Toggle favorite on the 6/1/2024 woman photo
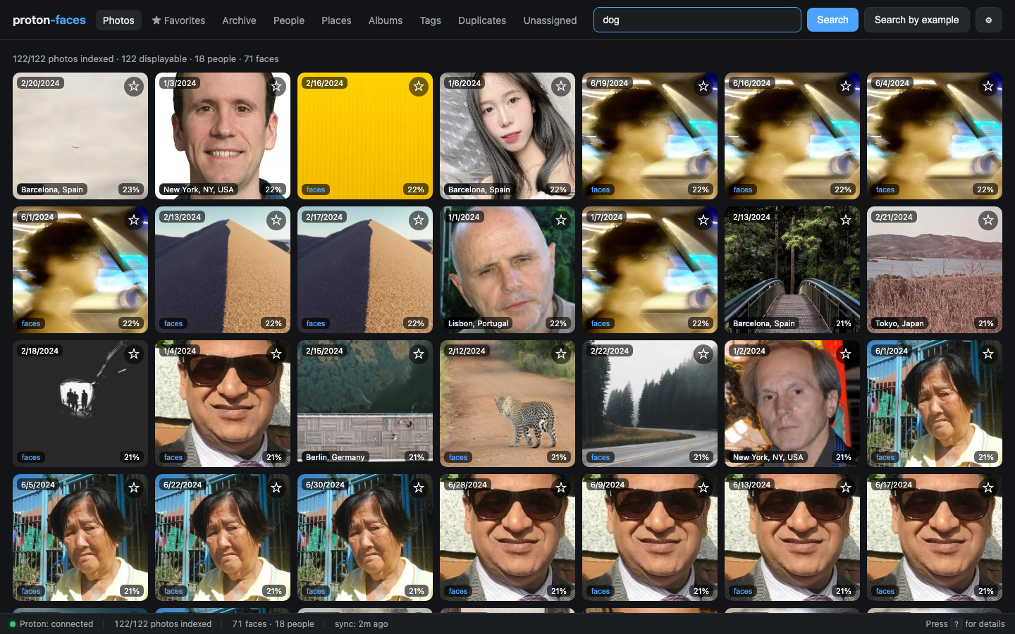Screen dimensions: 1015x634 click(988, 354)
